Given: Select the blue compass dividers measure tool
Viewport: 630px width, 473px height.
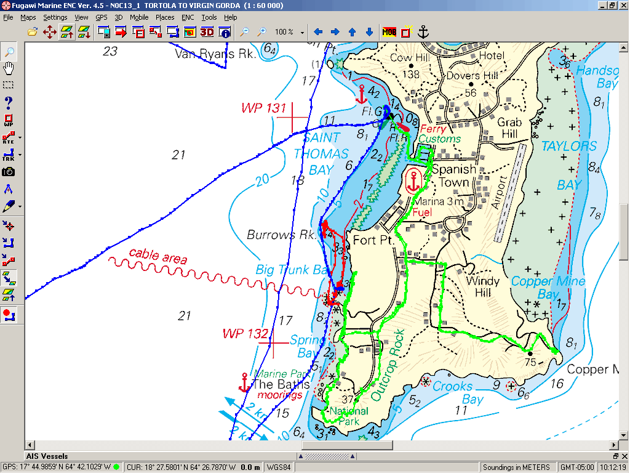Looking at the screenshot, I should point(9,189).
